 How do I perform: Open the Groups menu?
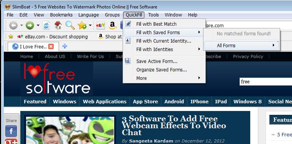112,15
